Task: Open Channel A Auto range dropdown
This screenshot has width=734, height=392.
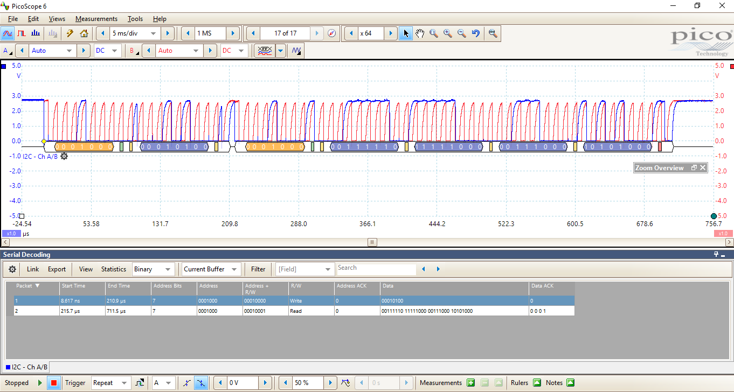Action: [x=69, y=51]
